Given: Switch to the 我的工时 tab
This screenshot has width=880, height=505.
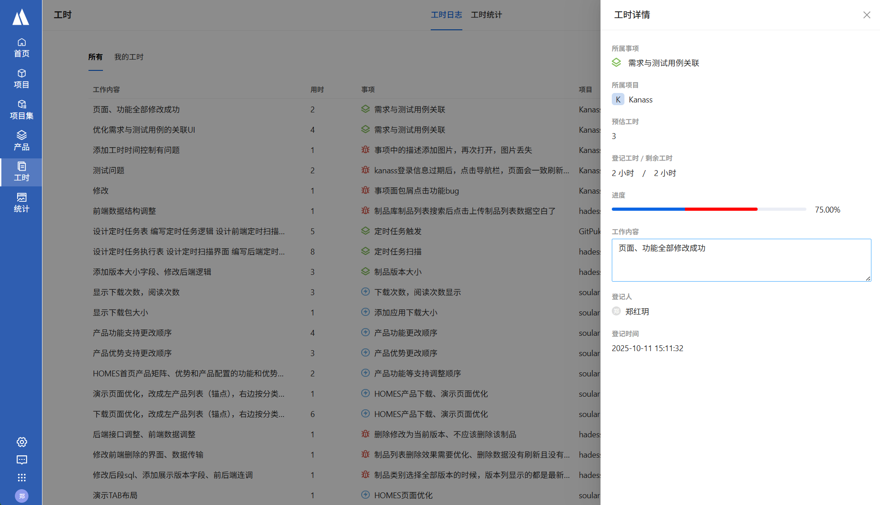Looking at the screenshot, I should [x=129, y=57].
